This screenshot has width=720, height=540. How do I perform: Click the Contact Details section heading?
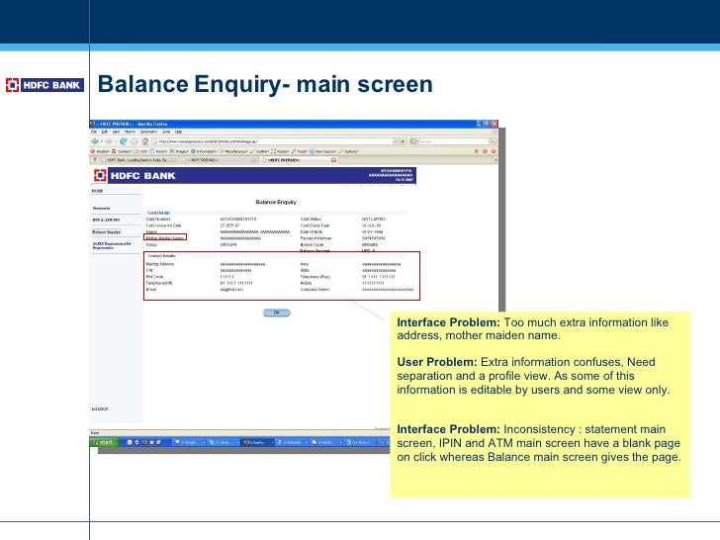coord(161,256)
